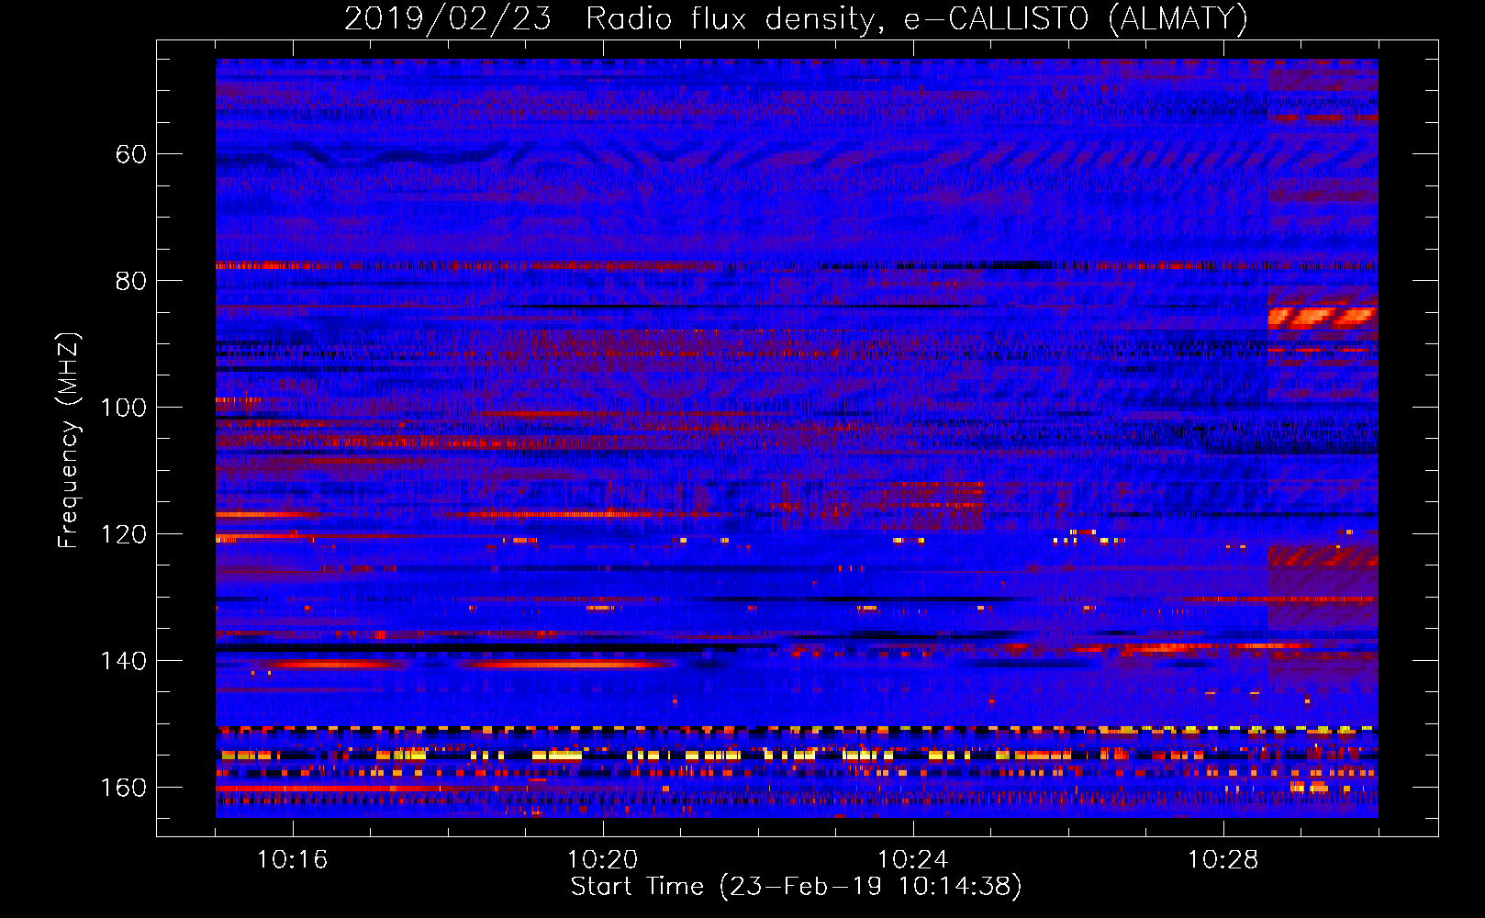
Task: Click the 'Start Time (23-Feb-19 10:14:38)' axis label
Action: (x=796, y=887)
